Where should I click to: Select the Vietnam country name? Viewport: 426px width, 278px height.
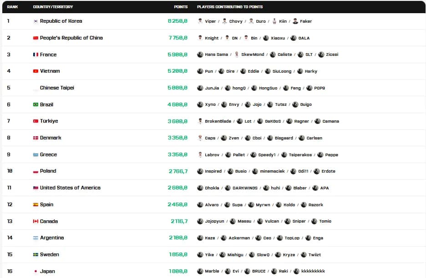(x=50, y=71)
